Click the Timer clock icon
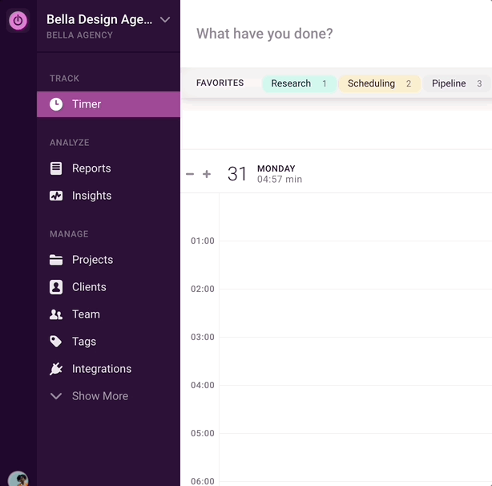 click(x=56, y=104)
